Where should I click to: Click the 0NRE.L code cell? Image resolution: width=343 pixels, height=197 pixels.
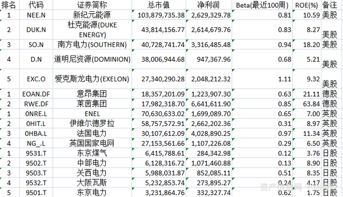tap(36, 113)
